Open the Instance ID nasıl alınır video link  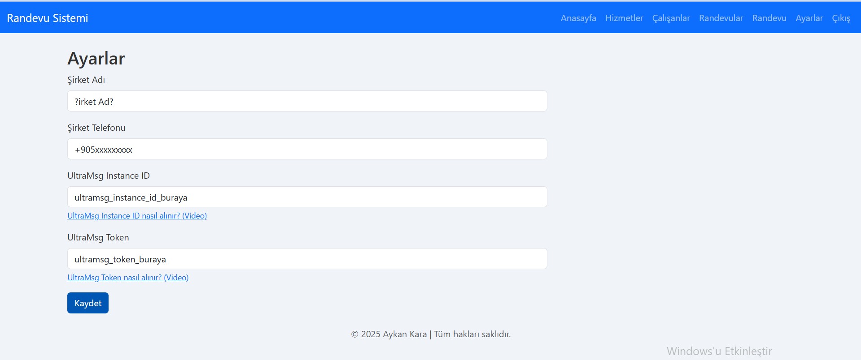[137, 216]
